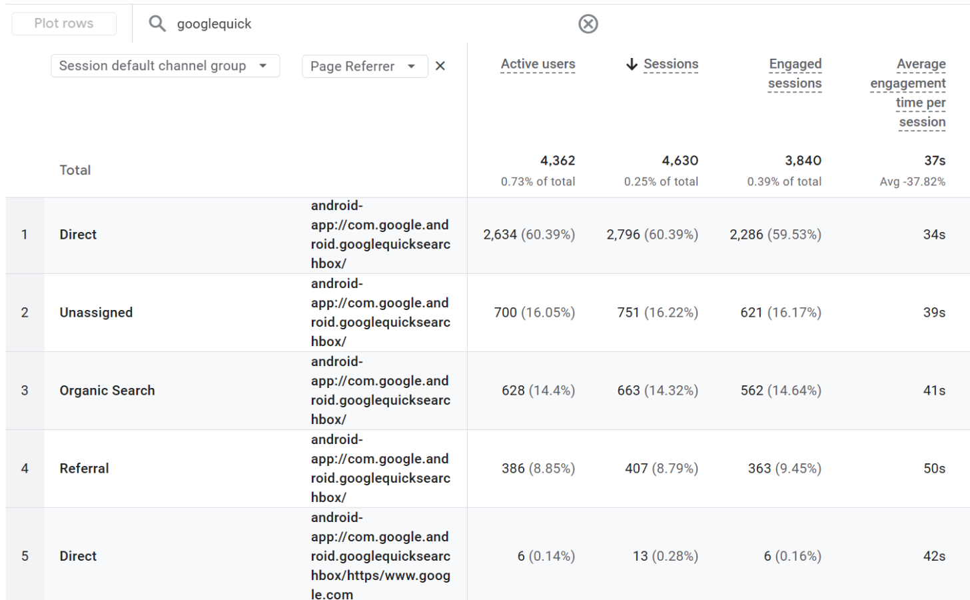Open the Page Referrer dropdown

[364, 66]
